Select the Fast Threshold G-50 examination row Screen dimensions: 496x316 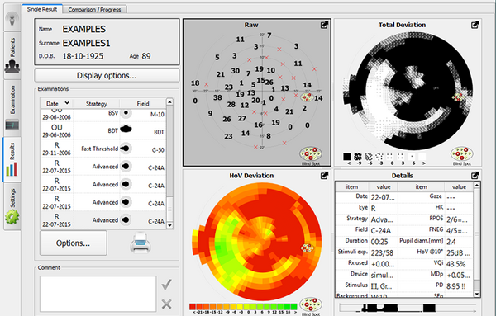point(103,149)
